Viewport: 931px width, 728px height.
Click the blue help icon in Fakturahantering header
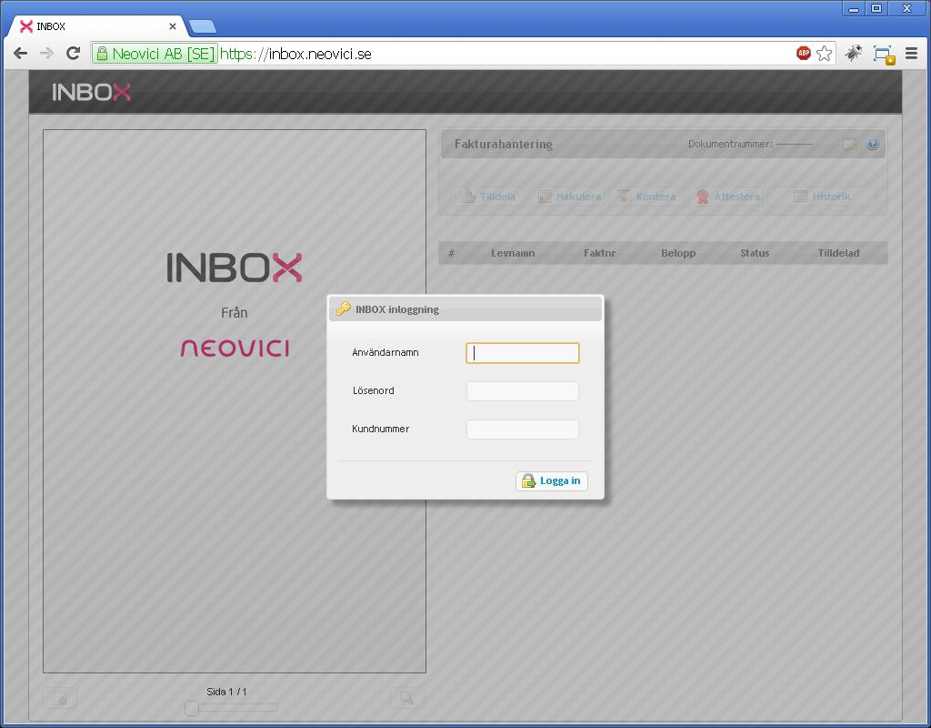click(x=873, y=144)
